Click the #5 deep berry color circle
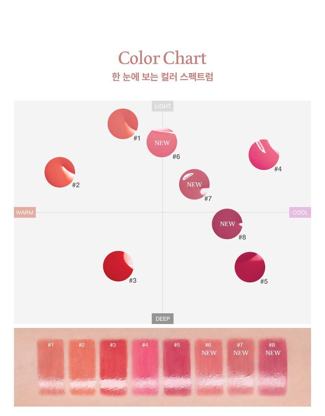The image size is (325, 416). coord(250,267)
